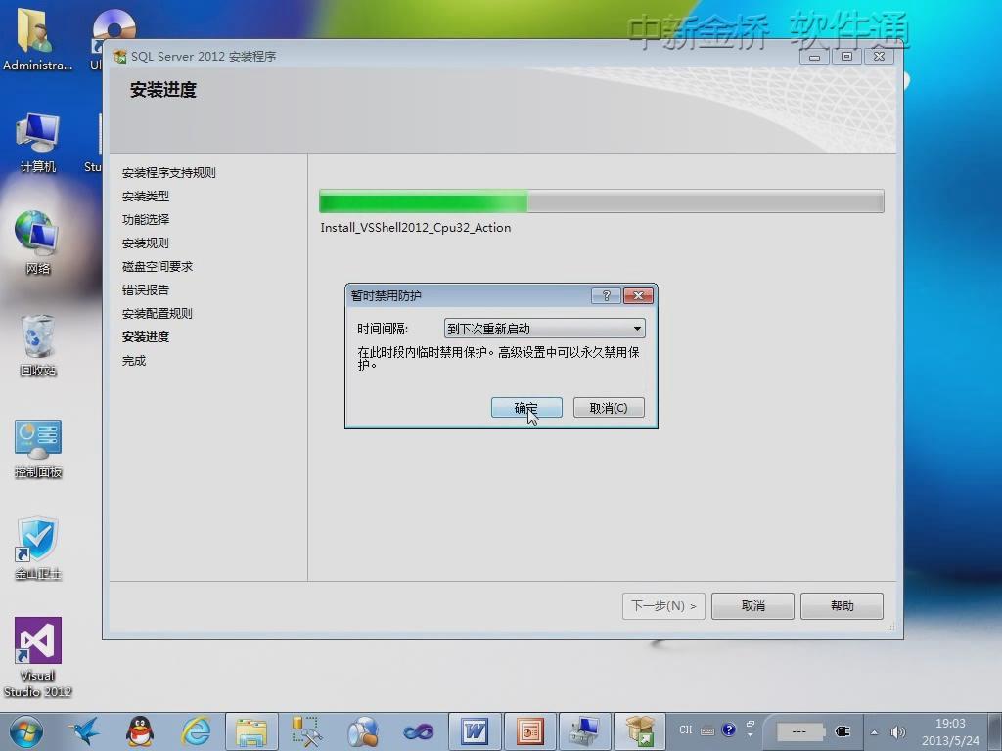Click the Install_VSShell2012_Cpu32_Action status text

coord(415,228)
